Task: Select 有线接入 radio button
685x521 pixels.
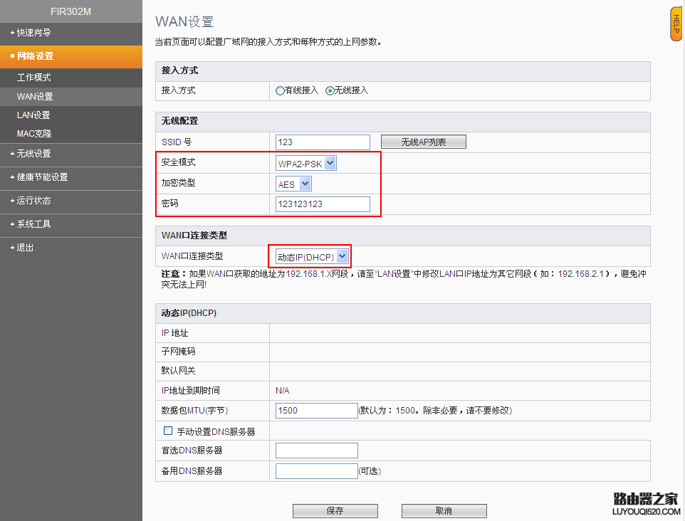Action: (x=281, y=91)
